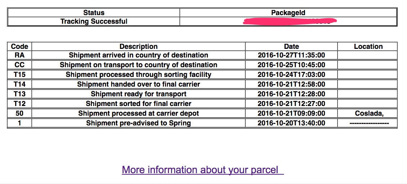
Task: Select the date 2016-10-27T11:35:00
Action: point(291,55)
